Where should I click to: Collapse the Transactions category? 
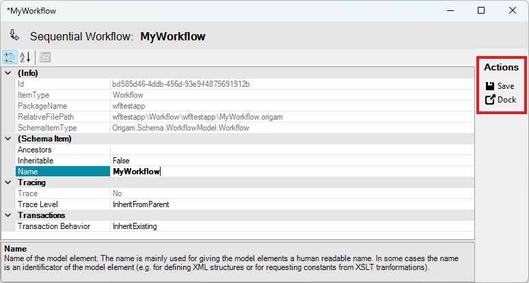tap(8, 215)
